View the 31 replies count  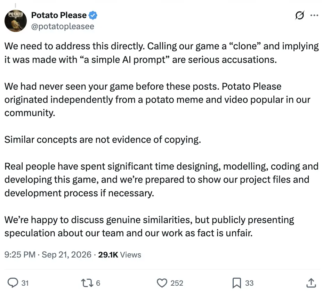click(x=25, y=283)
